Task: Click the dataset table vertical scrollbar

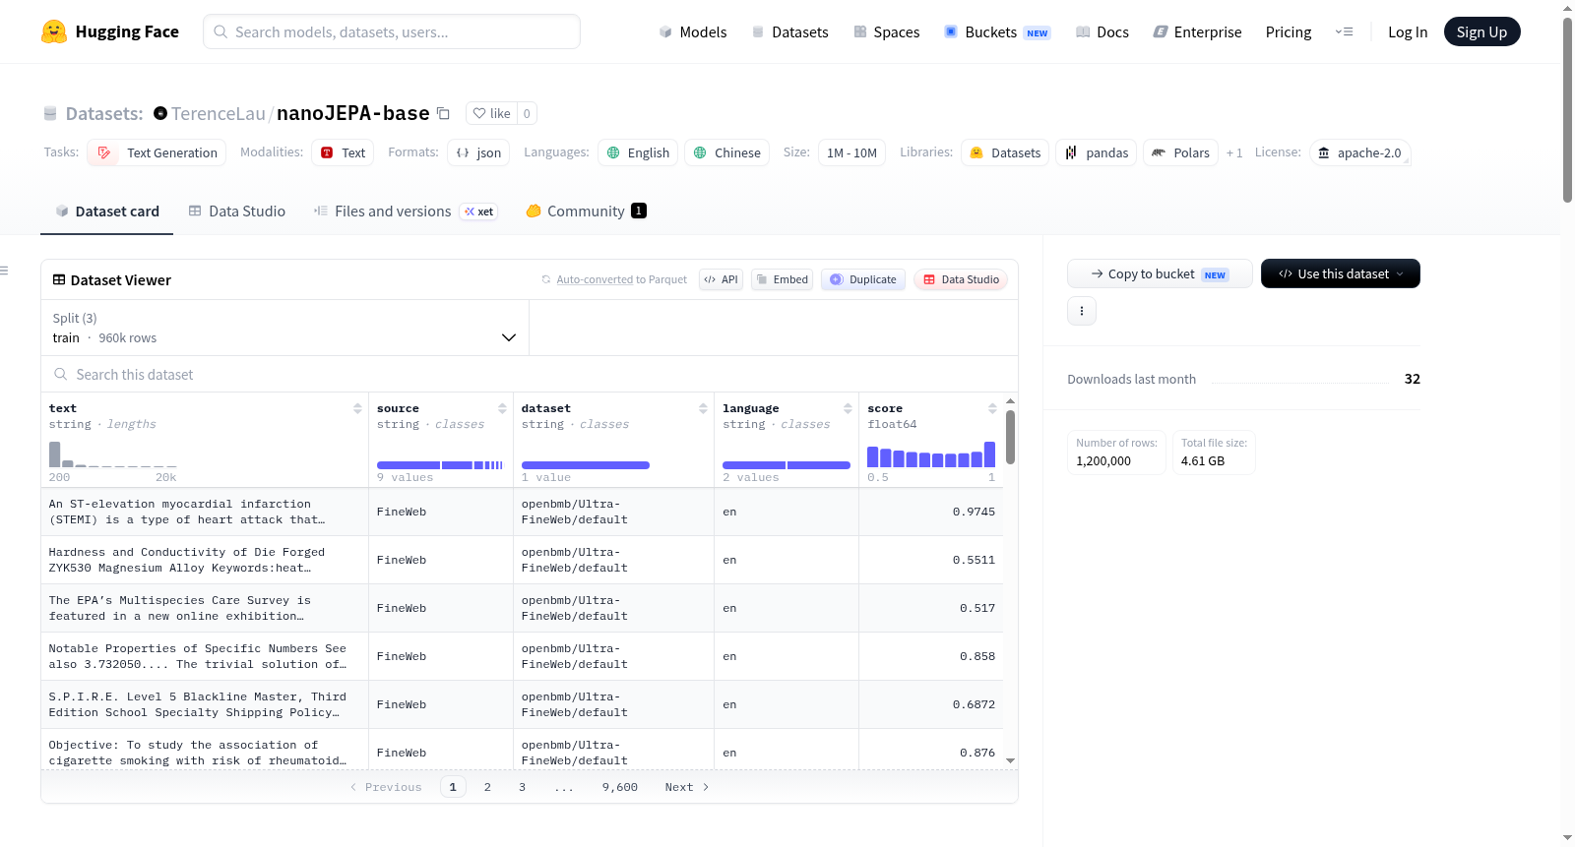Action: [x=1010, y=437]
